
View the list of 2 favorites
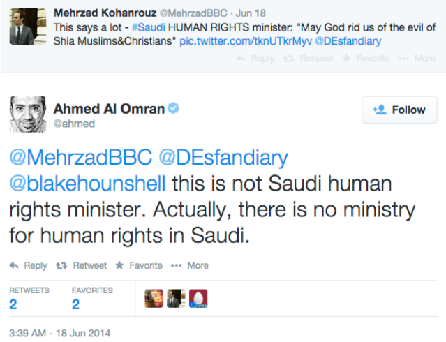75,304
